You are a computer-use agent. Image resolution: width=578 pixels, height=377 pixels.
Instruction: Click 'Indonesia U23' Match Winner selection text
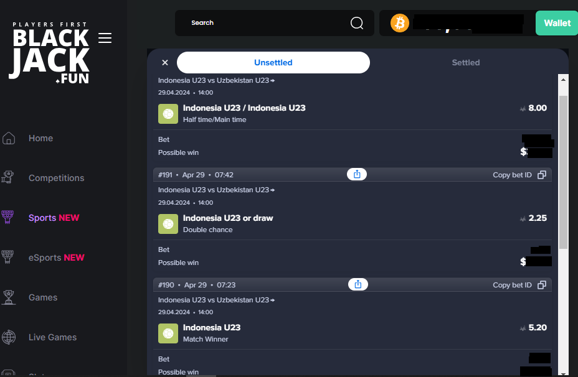(212, 327)
